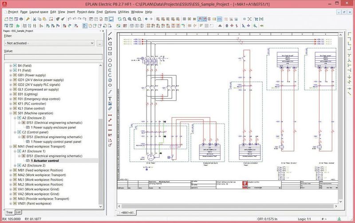Image resolution: width=355 pixels, height=223 pixels.
Task: Click the Copy icon in toolbar
Action: [39, 19]
